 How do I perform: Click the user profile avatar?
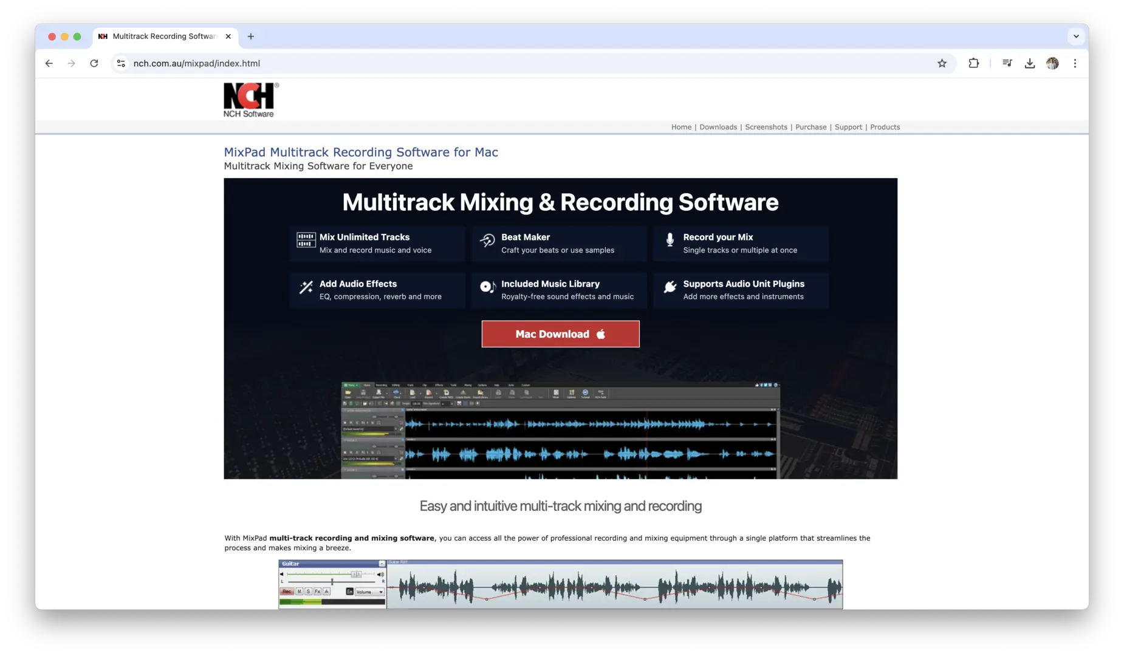click(x=1052, y=63)
